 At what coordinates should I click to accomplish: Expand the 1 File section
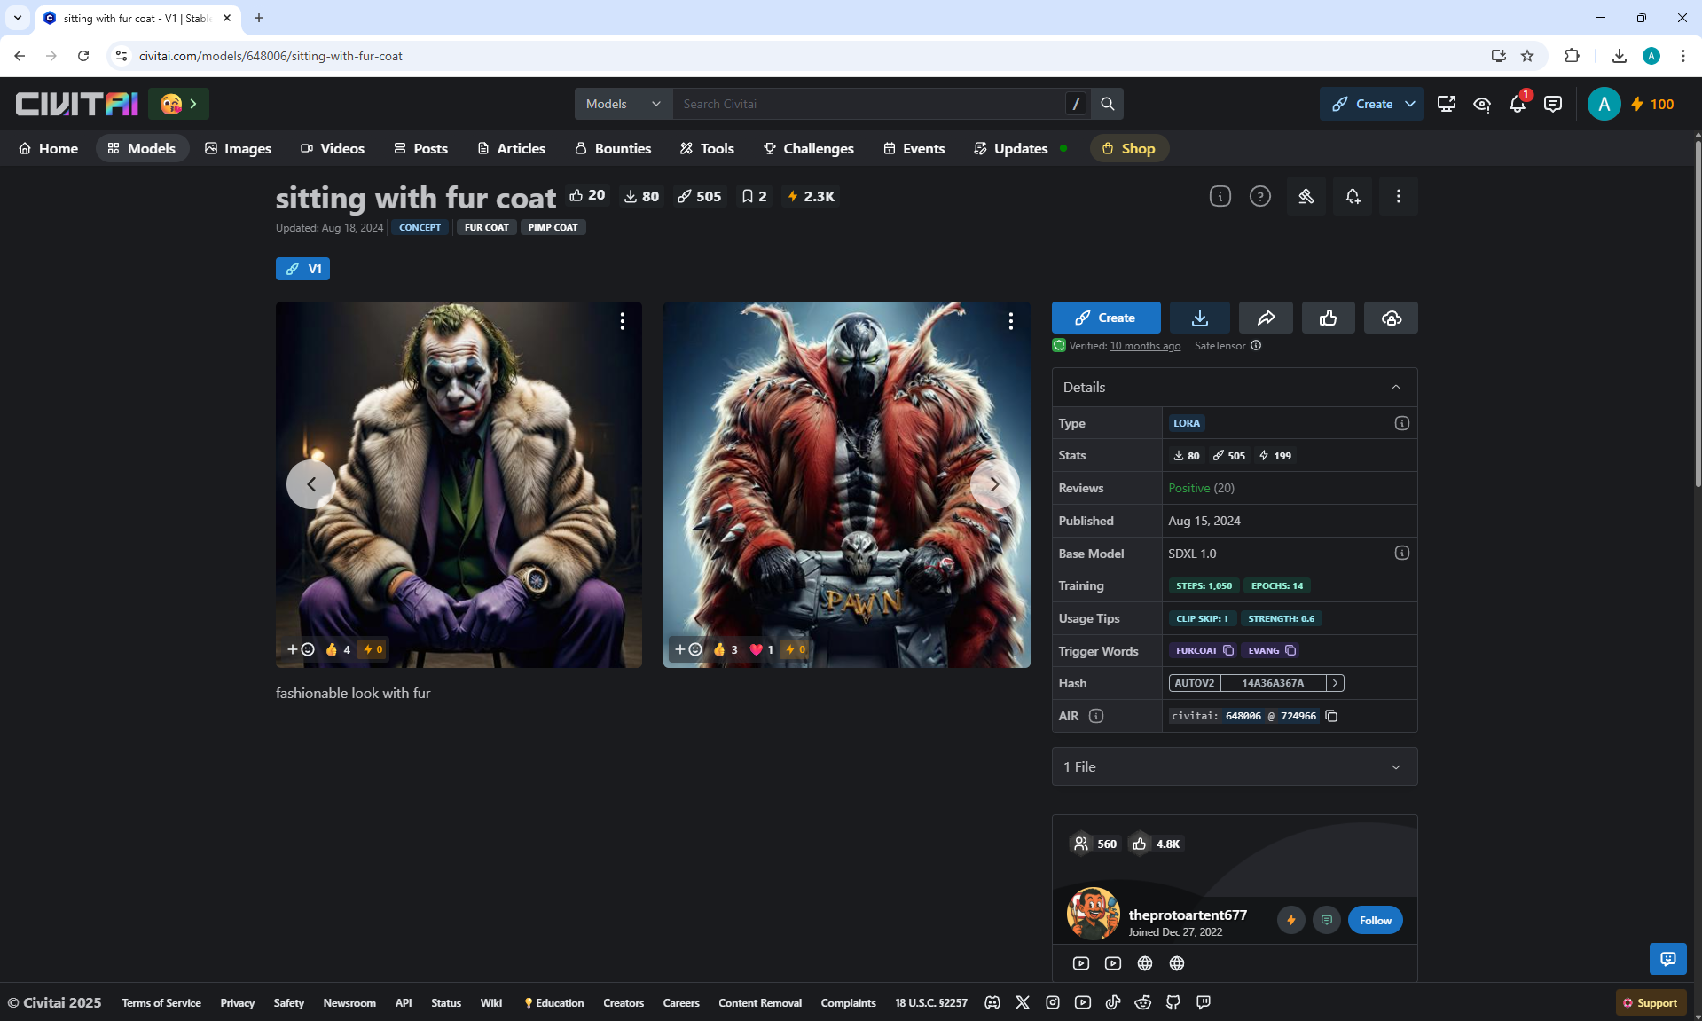(x=1235, y=766)
